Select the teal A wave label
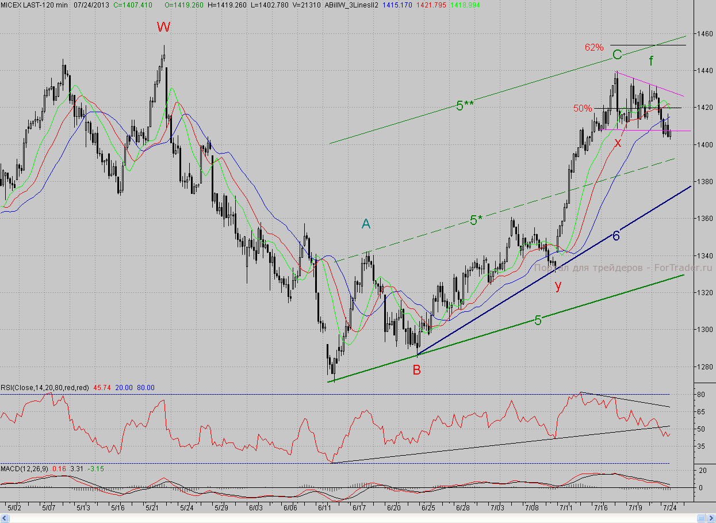 (x=366, y=224)
